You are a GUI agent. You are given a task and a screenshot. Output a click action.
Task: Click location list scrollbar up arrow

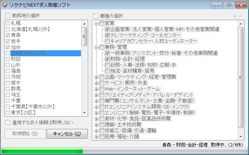point(84,24)
